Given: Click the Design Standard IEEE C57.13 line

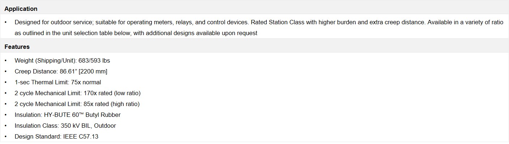Looking at the screenshot, I should point(56,136).
